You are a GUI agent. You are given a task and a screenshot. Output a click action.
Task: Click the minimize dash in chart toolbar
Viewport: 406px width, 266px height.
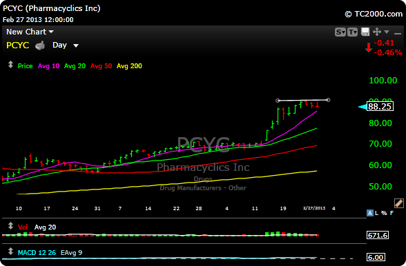click(x=397, y=33)
